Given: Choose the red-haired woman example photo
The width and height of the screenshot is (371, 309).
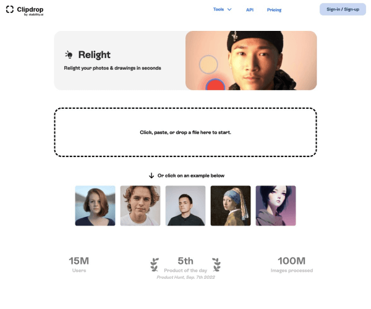Looking at the screenshot, I should coord(95,206).
